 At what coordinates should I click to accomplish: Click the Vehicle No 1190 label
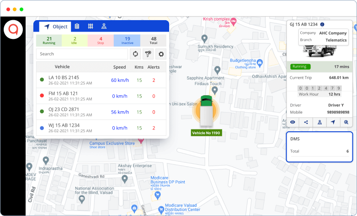206,133
